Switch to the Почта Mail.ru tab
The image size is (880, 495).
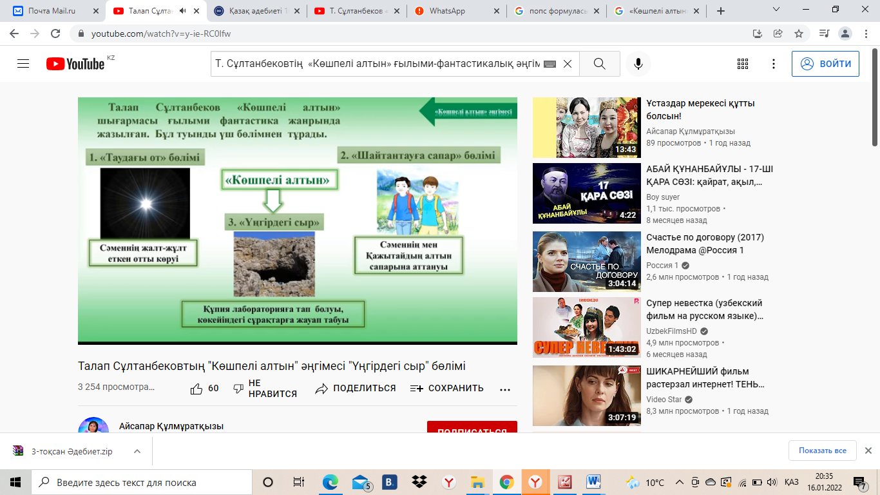[x=55, y=11]
